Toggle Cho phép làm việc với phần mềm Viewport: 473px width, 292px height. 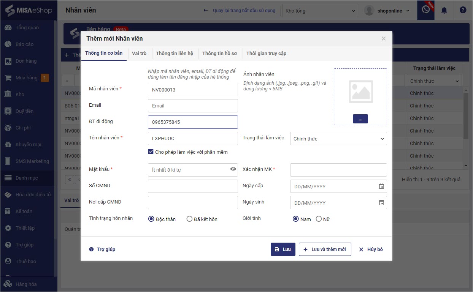coord(151,152)
